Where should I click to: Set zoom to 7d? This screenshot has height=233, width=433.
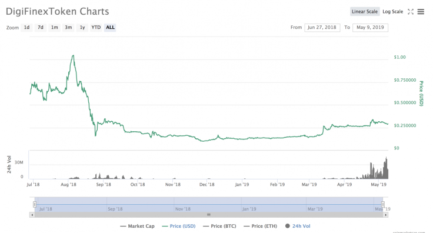coord(41,27)
